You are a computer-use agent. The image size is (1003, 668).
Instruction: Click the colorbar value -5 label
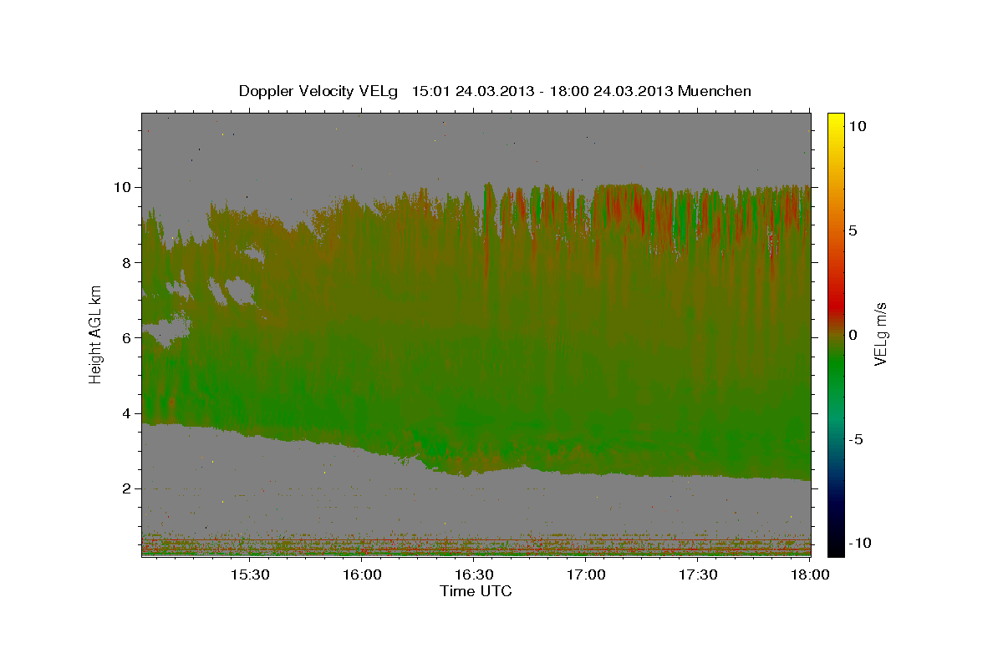click(x=857, y=438)
